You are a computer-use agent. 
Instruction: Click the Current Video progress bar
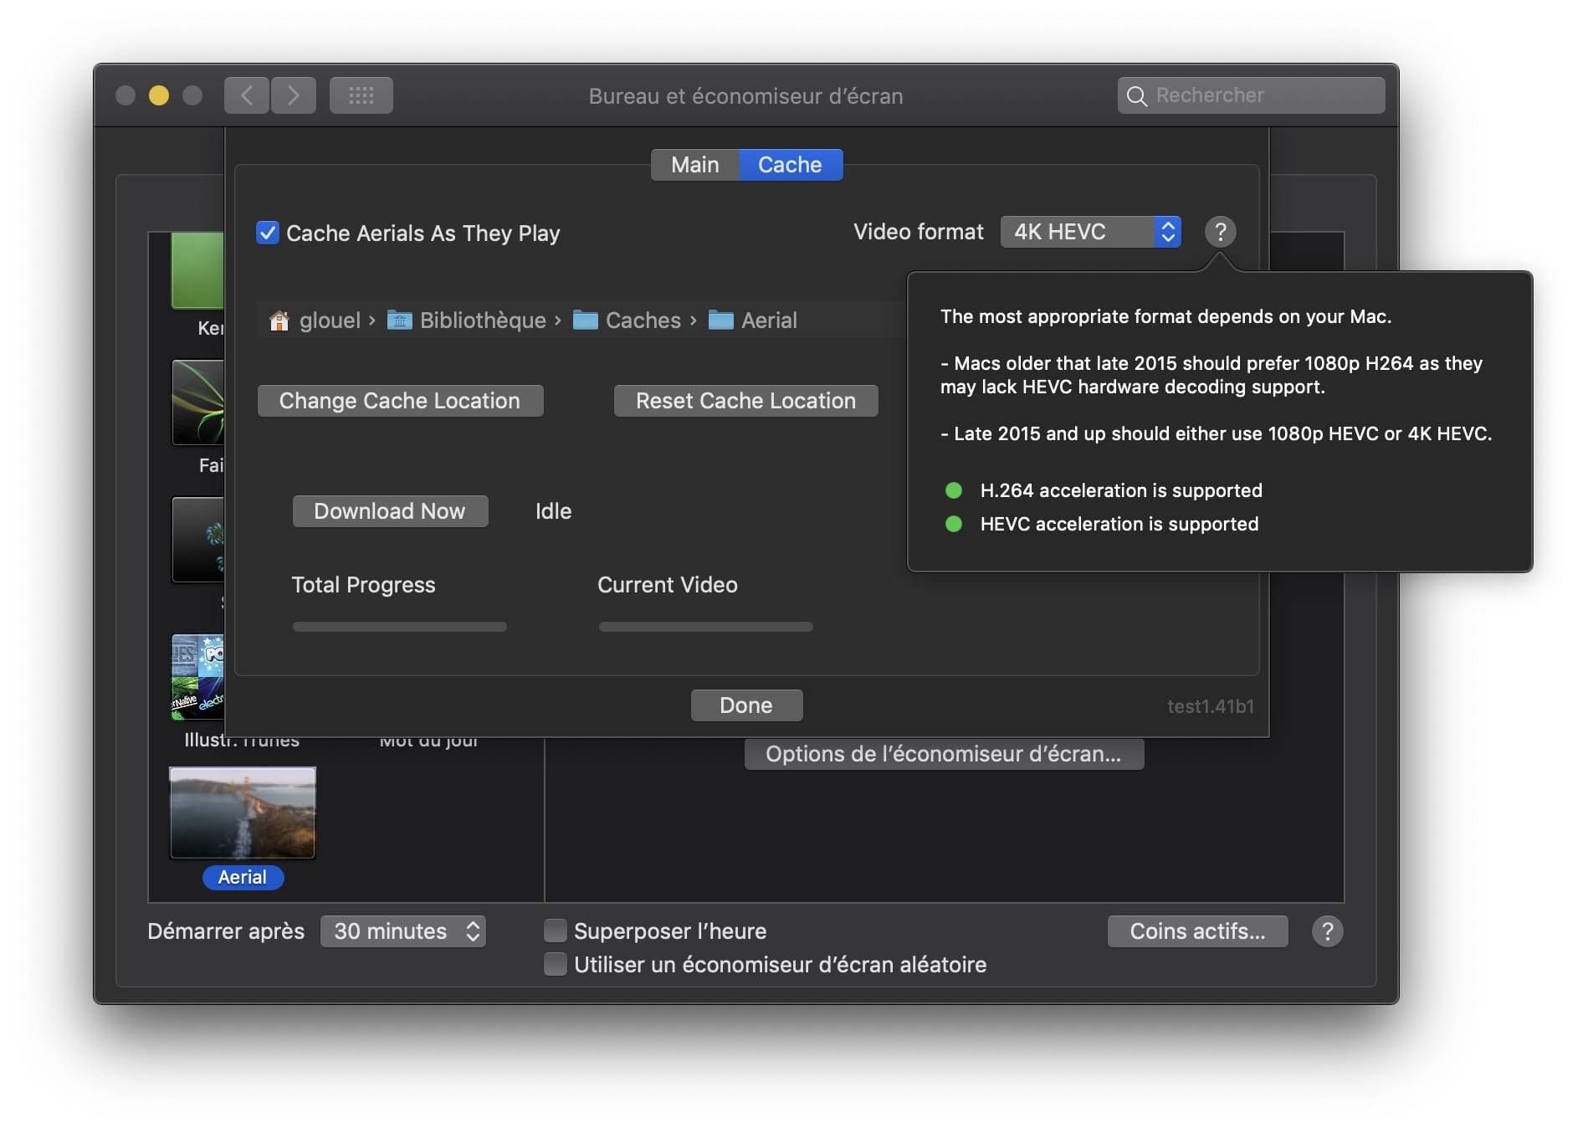706,627
